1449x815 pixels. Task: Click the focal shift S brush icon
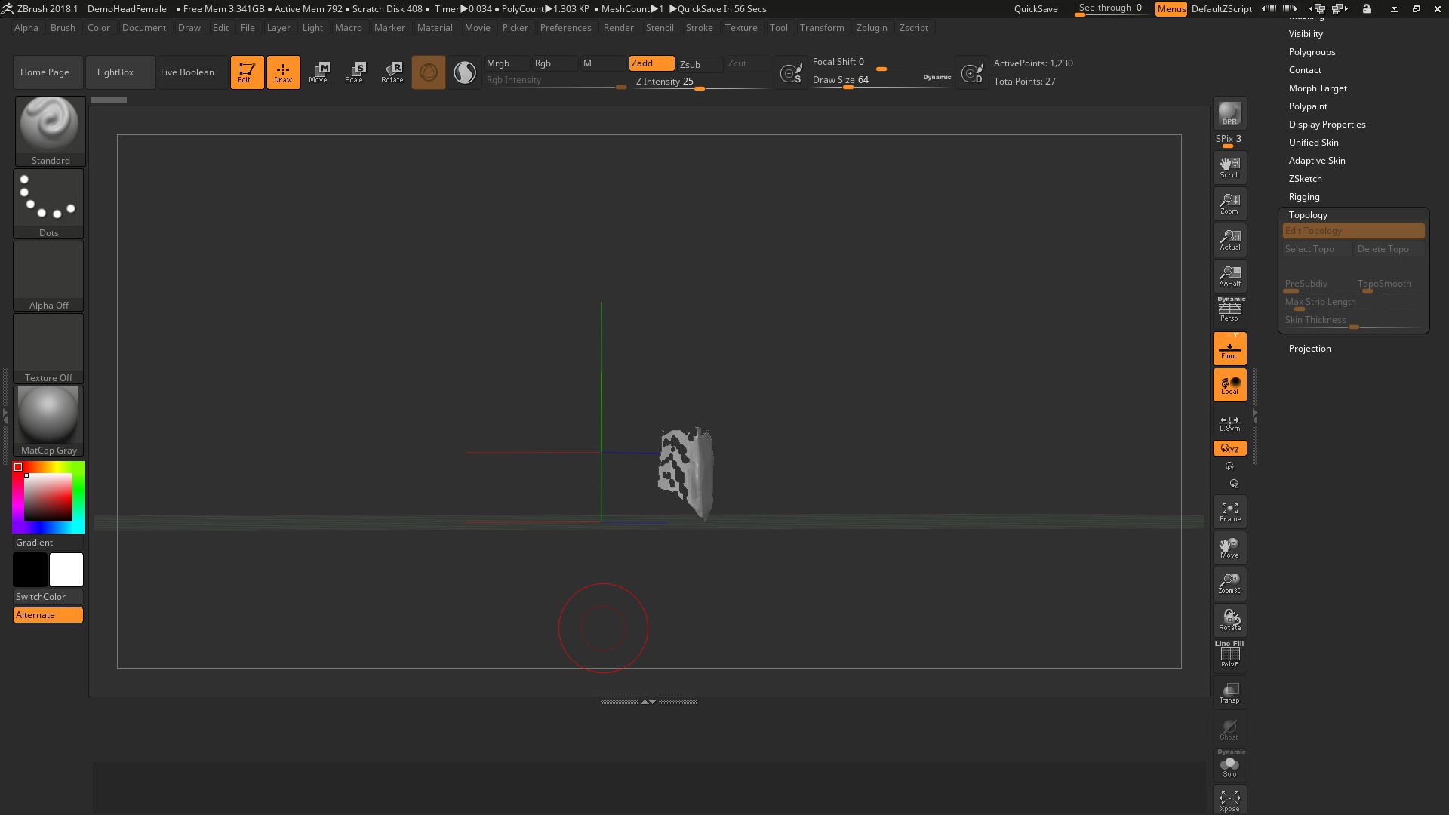(791, 73)
